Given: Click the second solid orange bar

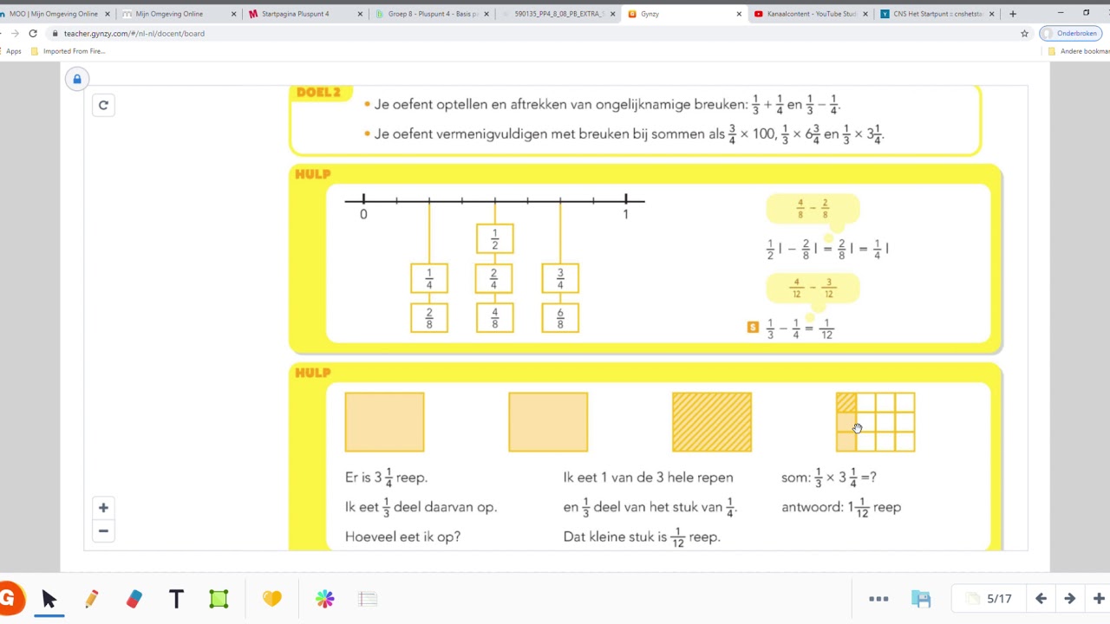Looking at the screenshot, I should [x=548, y=422].
